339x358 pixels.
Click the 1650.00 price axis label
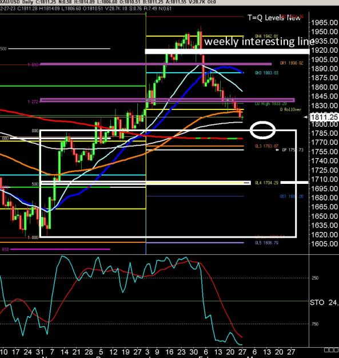[x=324, y=216]
